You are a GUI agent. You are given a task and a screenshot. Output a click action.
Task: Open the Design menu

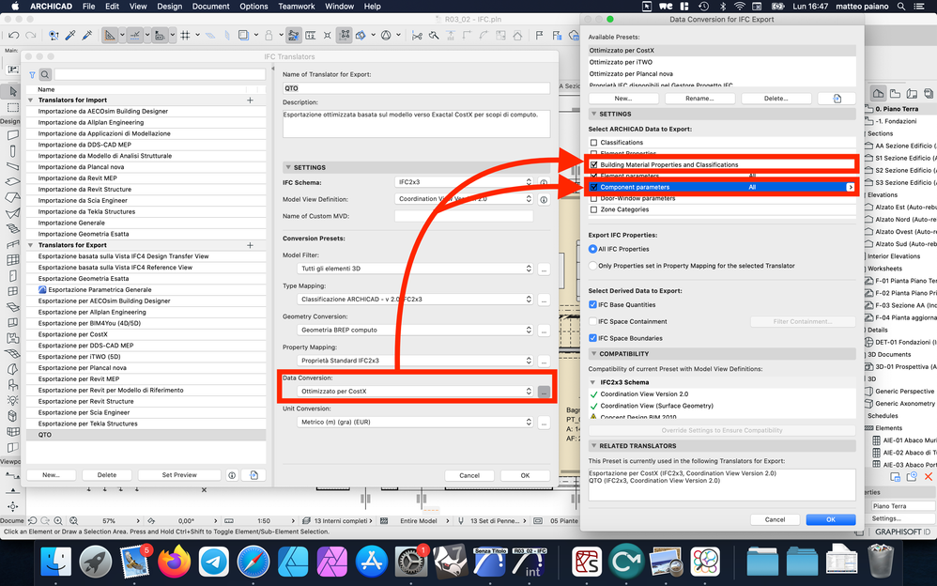[169, 6]
